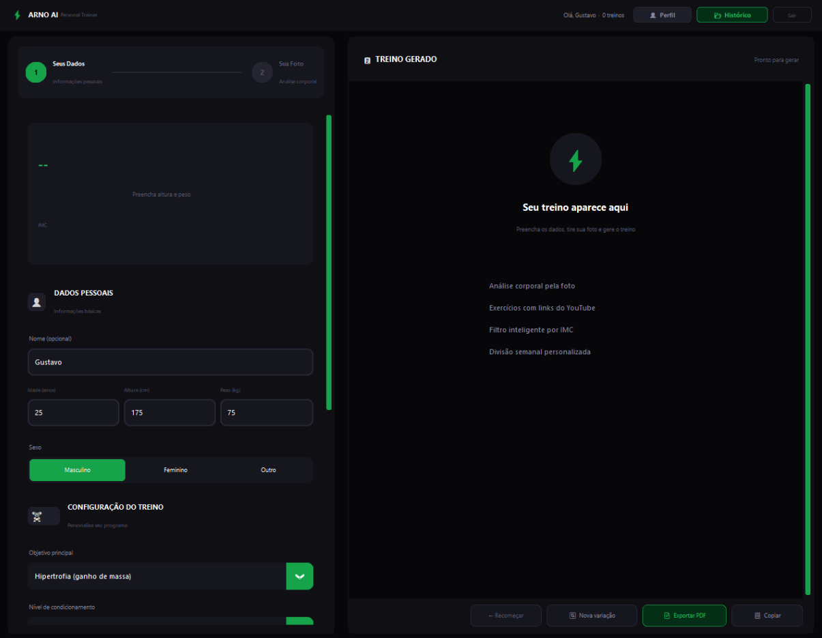Click the workout panel green scrollbar
The image size is (822, 638).
coord(808,340)
